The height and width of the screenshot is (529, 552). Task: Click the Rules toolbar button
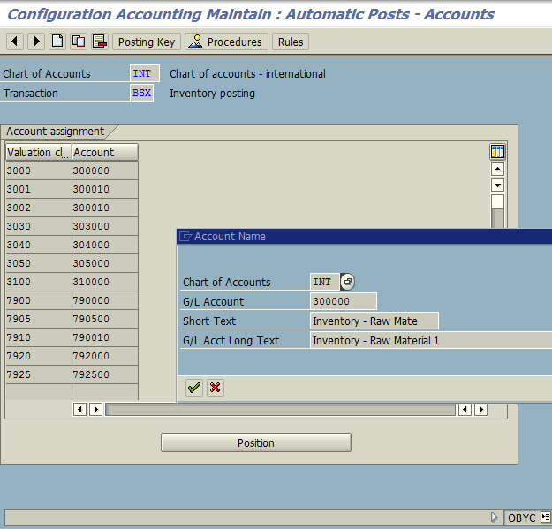click(290, 42)
